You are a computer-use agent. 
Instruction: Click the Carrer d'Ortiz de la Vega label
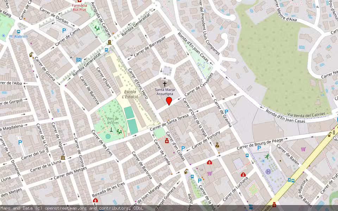195,117
